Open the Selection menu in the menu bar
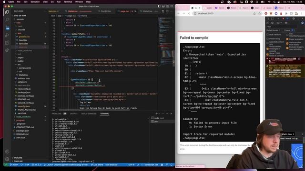 click(x=35, y=2)
